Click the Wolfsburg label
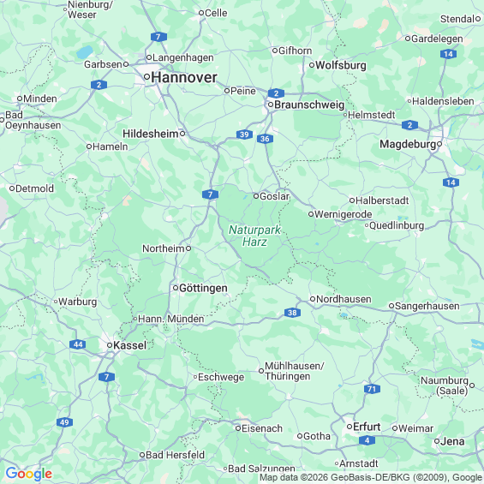The height and width of the screenshot is (484, 484). point(341,65)
